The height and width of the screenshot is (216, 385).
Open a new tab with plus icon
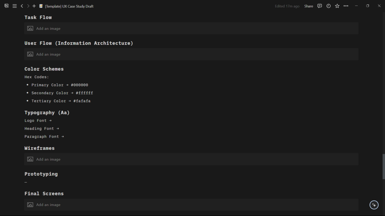point(34,6)
